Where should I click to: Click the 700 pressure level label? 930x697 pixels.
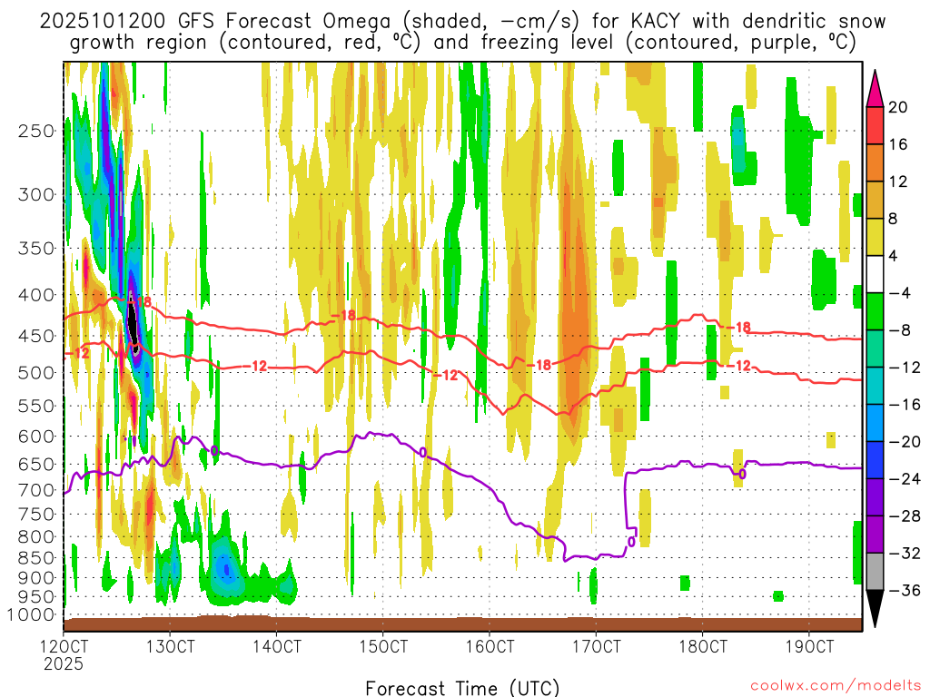click(36, 490)
